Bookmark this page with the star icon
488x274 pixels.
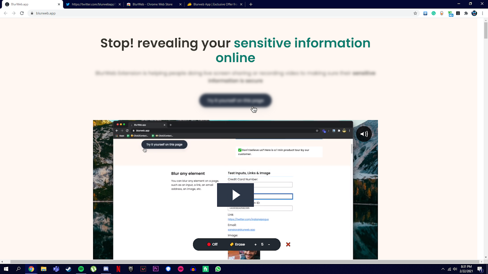(x=415, y=13)
